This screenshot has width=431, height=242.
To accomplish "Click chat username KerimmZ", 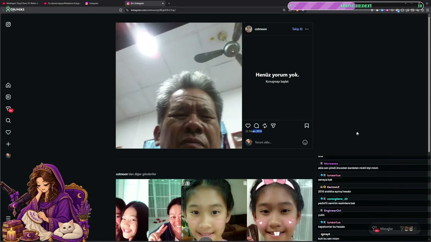I will point(333,187).
